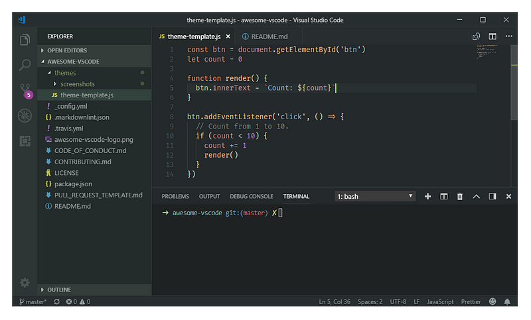Image resolution: width=531 pixels, height=320 pixels.
Task: Kill the terminal with trash icon
Action: [x=460, y=196]
